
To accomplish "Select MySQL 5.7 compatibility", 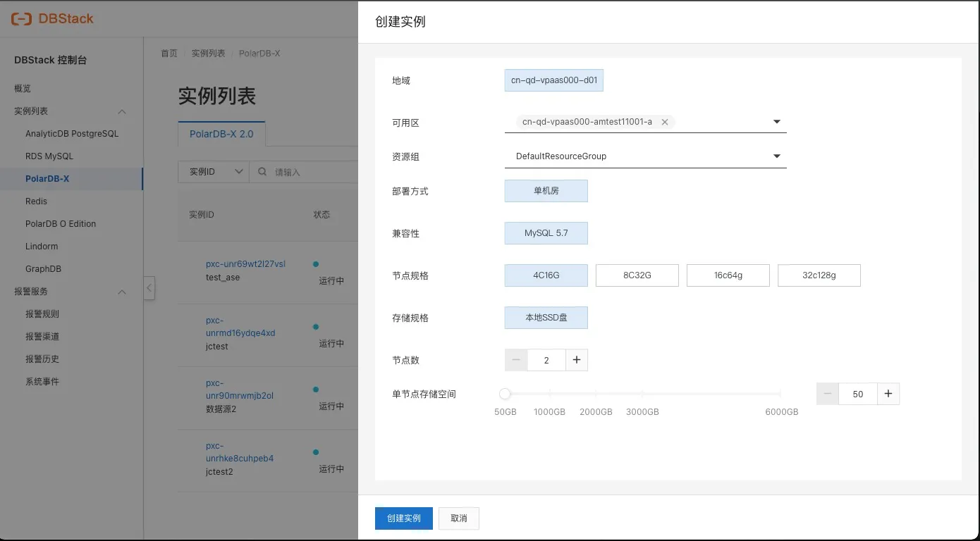I will (x=546, y=233).
